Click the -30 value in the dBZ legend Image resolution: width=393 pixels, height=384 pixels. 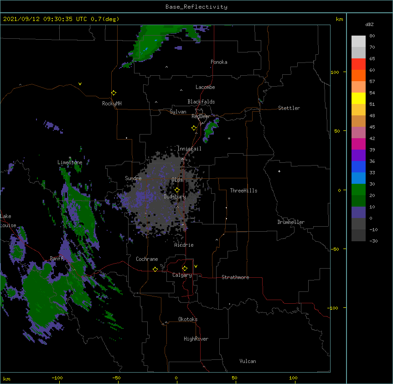point(373,241)
